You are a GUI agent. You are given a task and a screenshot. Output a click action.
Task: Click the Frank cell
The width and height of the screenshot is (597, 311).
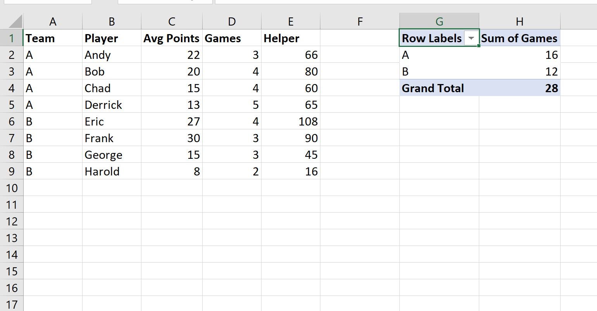coord(112,138)
